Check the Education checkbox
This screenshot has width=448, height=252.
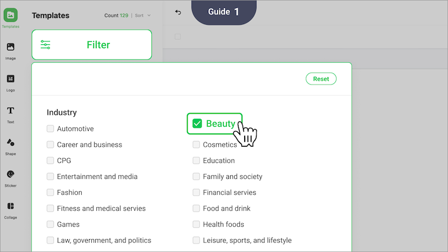pos(197,161)
